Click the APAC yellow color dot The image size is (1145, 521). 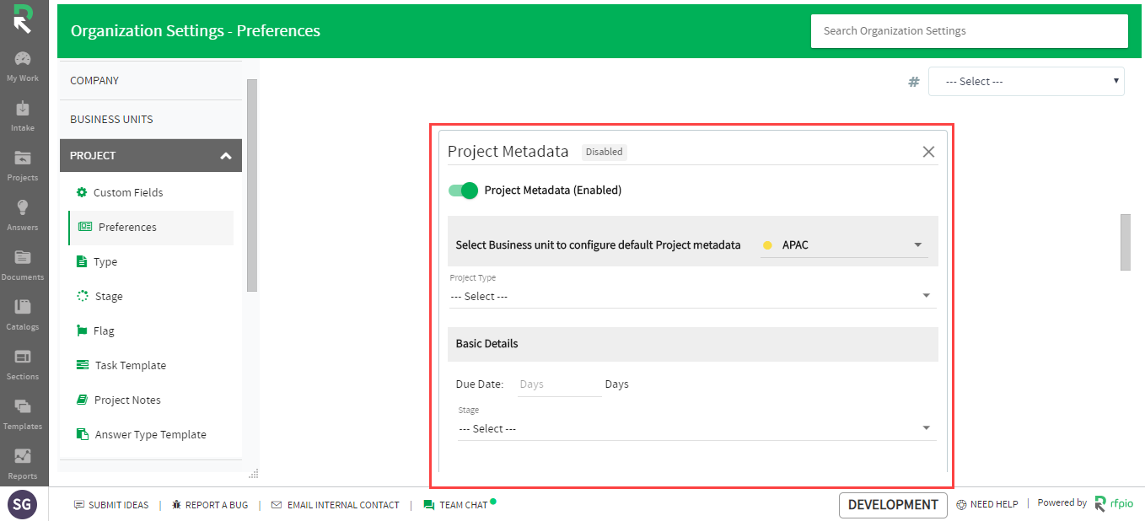click(767, 245)
